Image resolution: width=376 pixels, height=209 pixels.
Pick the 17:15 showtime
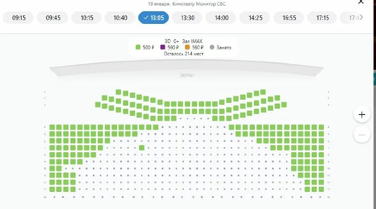tap(322, 18)
